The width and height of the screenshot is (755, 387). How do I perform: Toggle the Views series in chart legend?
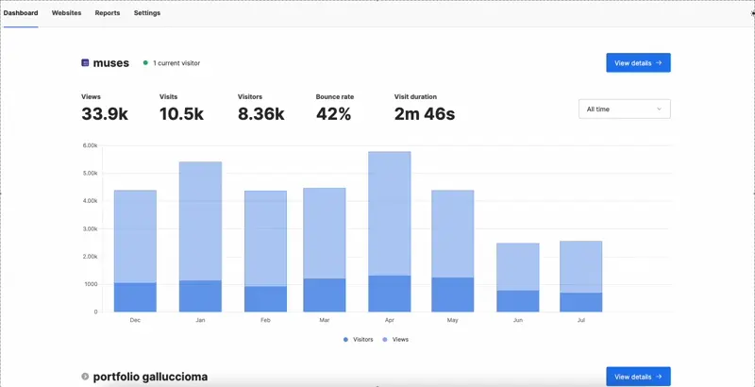[395, 339]
